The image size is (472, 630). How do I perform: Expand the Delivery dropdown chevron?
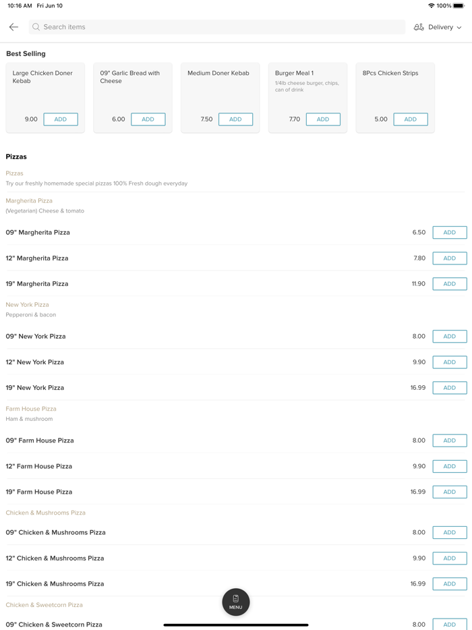[459, 28]
